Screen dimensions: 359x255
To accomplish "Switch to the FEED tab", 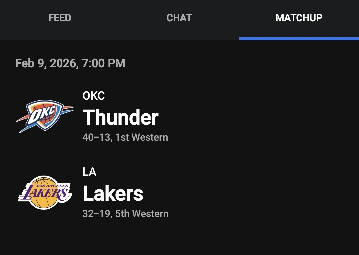I will 60,18.
